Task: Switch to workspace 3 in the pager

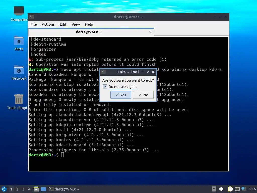Action: 23,189
